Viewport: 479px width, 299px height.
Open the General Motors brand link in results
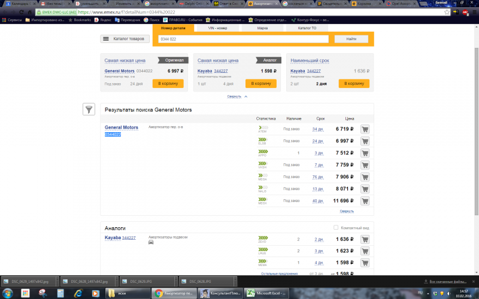point(122,127)
